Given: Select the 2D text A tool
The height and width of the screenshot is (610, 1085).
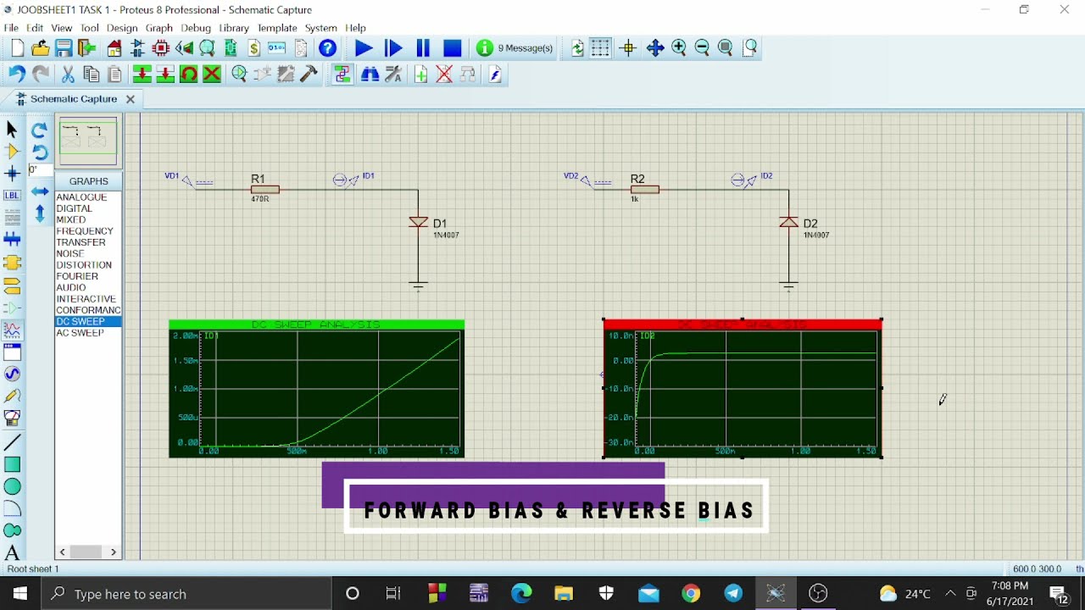Looking at the screenshot, I should click(12, 553).
